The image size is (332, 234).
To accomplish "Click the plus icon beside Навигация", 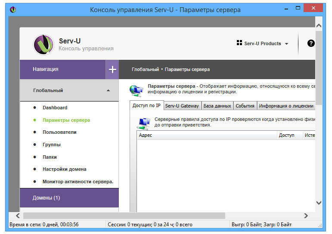I will point(112,69).
